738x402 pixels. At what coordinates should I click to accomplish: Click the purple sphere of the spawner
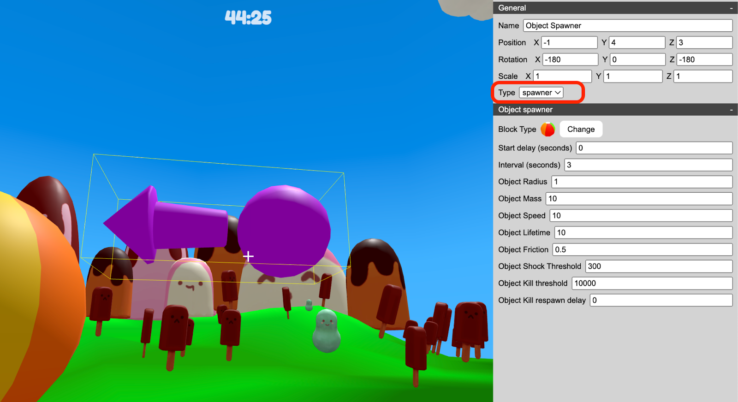[284, 231]
